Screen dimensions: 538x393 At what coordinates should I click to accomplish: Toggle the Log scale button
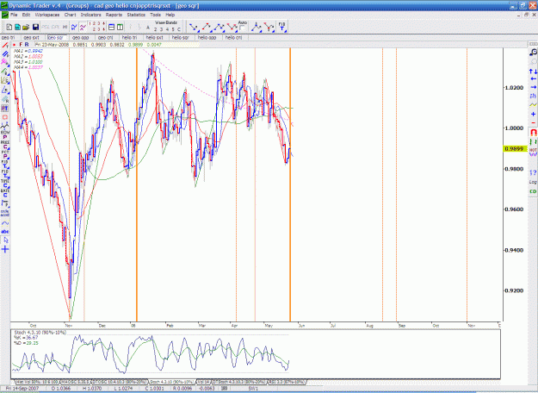click(x=533, y=182)
